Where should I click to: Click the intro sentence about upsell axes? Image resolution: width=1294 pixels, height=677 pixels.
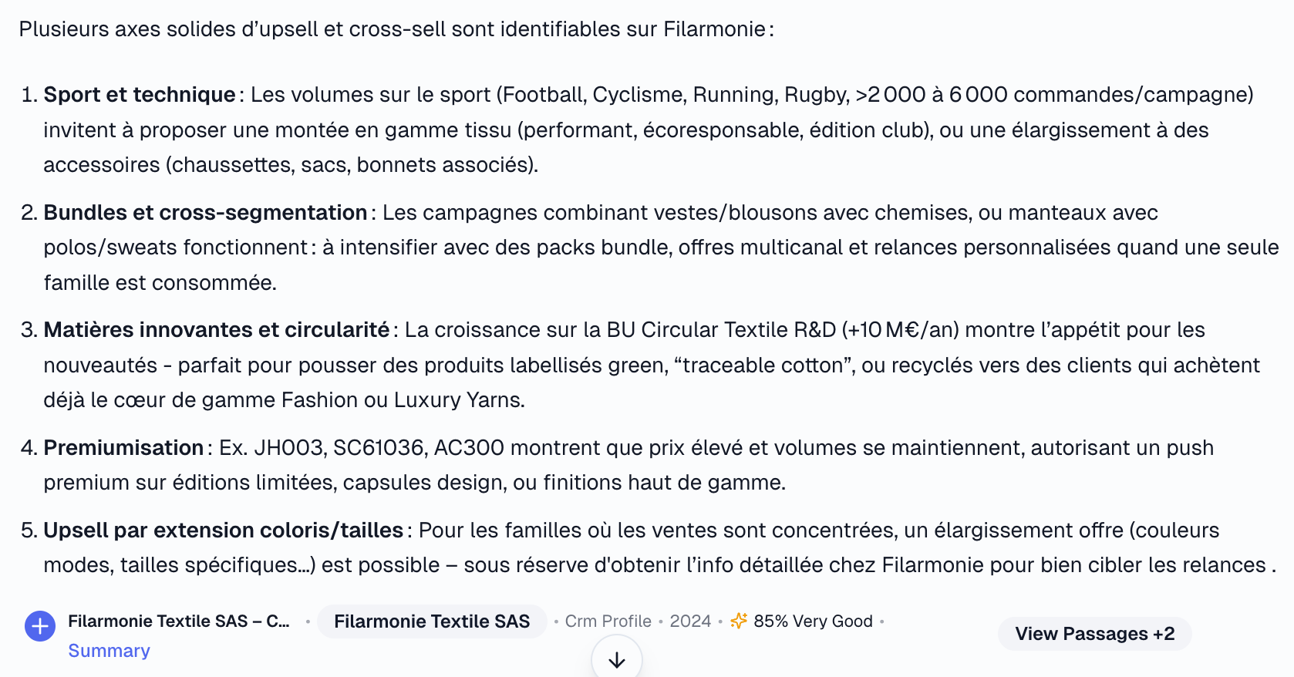click(x=396, y=29)
